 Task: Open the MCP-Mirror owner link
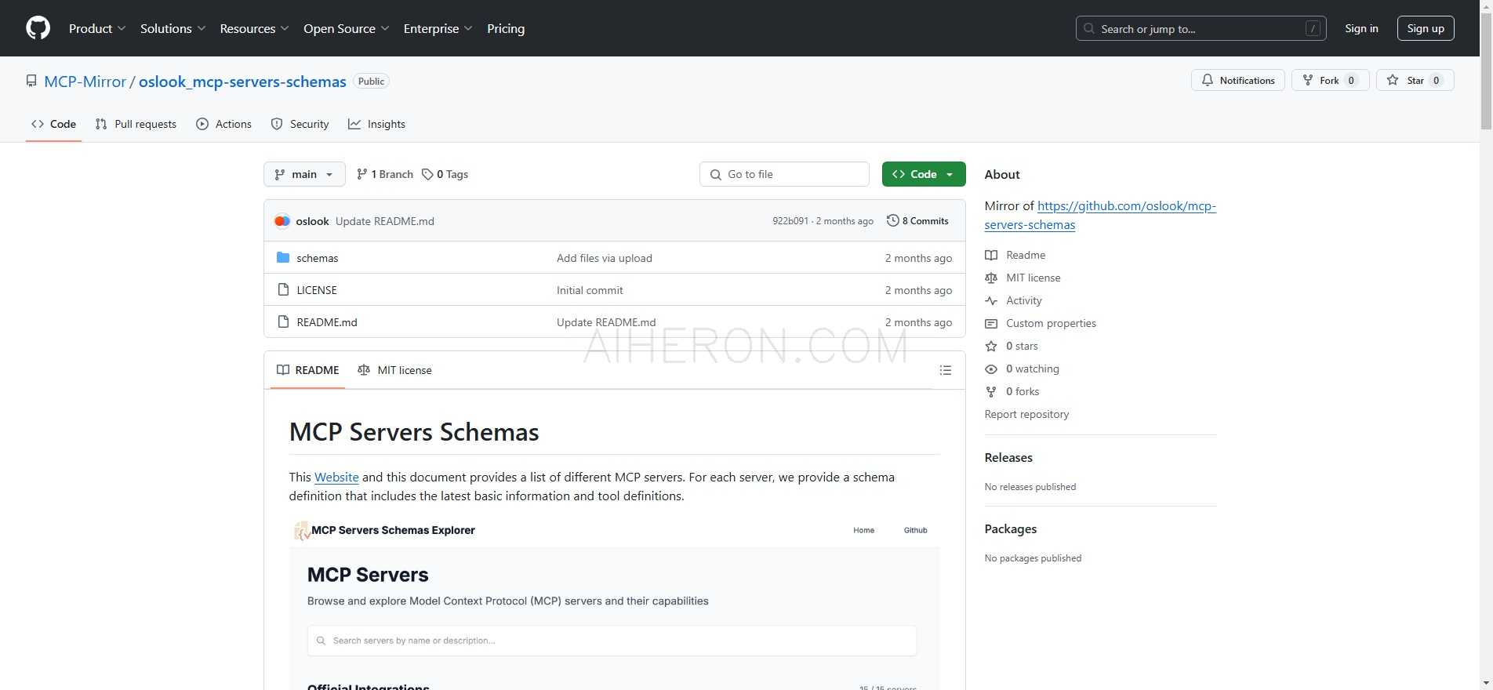(x=85, y=82)
